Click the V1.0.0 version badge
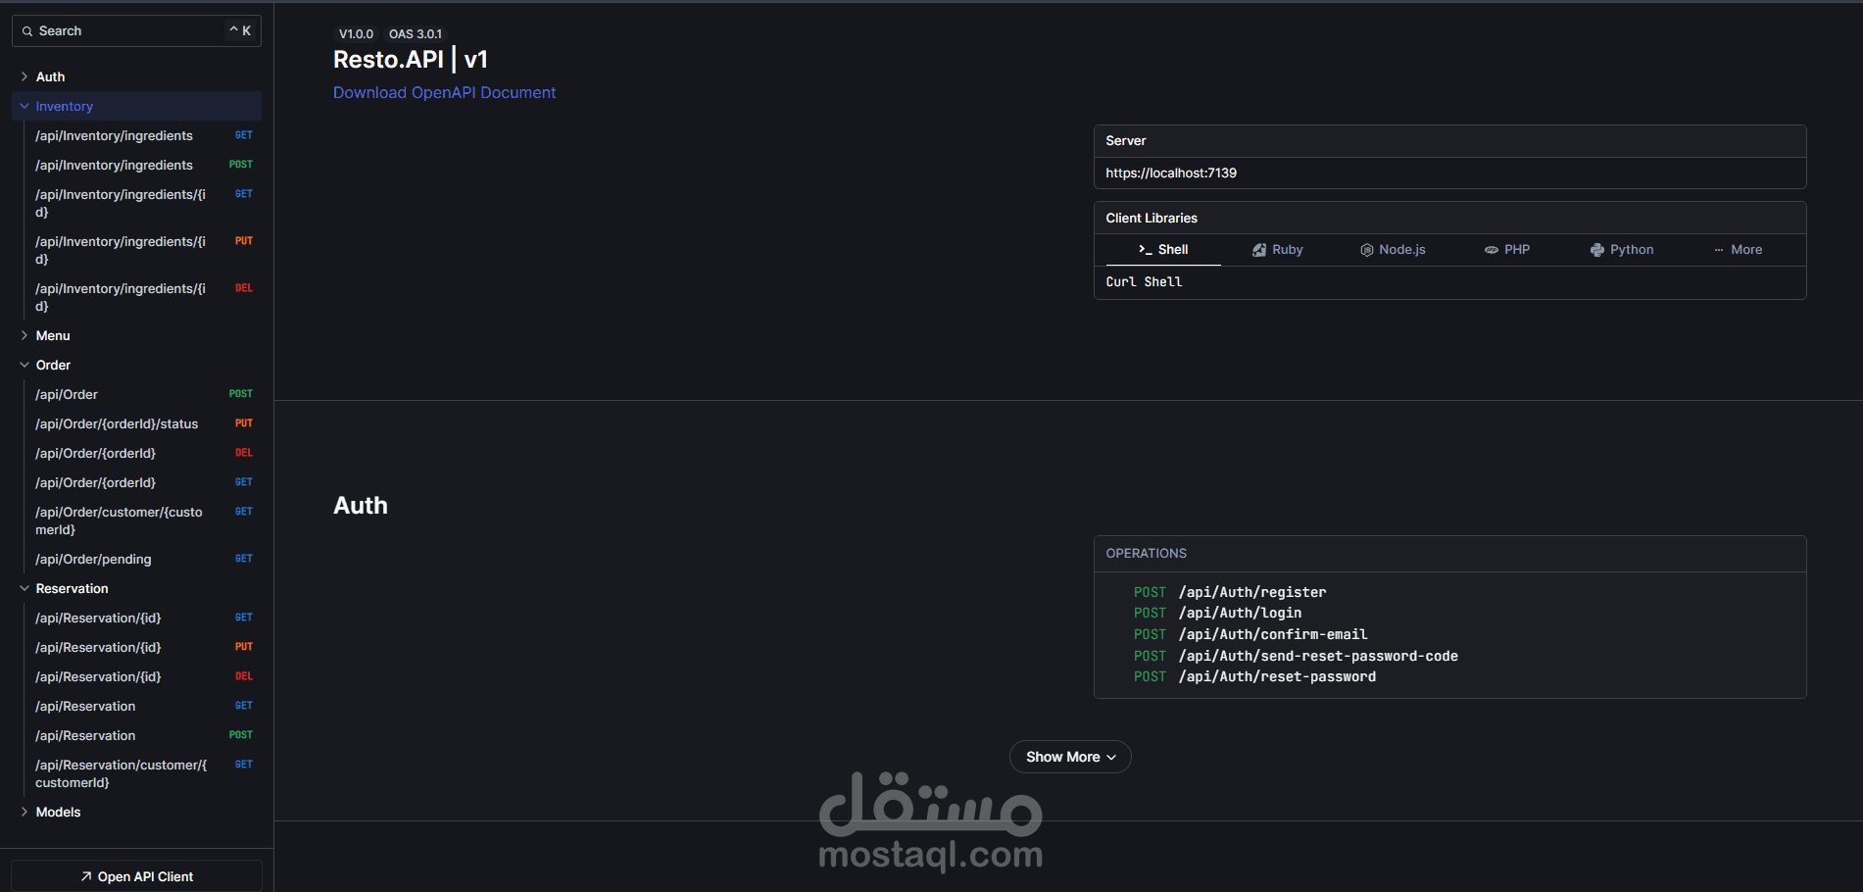Screen dimensions: 1863x892 click(356, 34)
